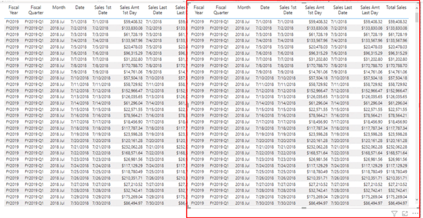The height and width of the screenshot is (218, 423).
Task: Click Sales Last Date header in left table
Action: pos(157,10)
